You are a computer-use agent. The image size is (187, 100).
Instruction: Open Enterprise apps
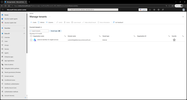coord(9,57)
